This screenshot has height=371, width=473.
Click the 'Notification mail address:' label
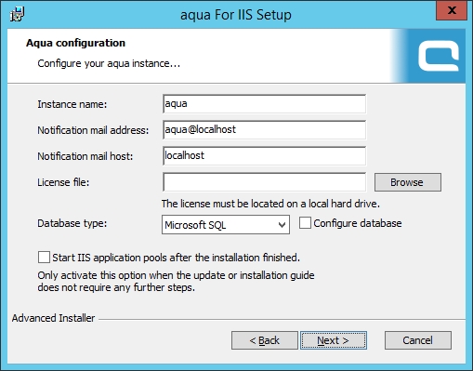93,130
